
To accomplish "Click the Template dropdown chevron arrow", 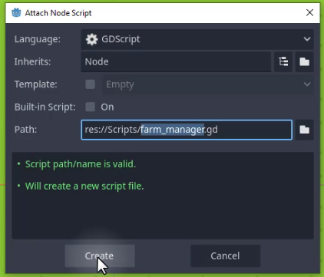I will [307, 84].
